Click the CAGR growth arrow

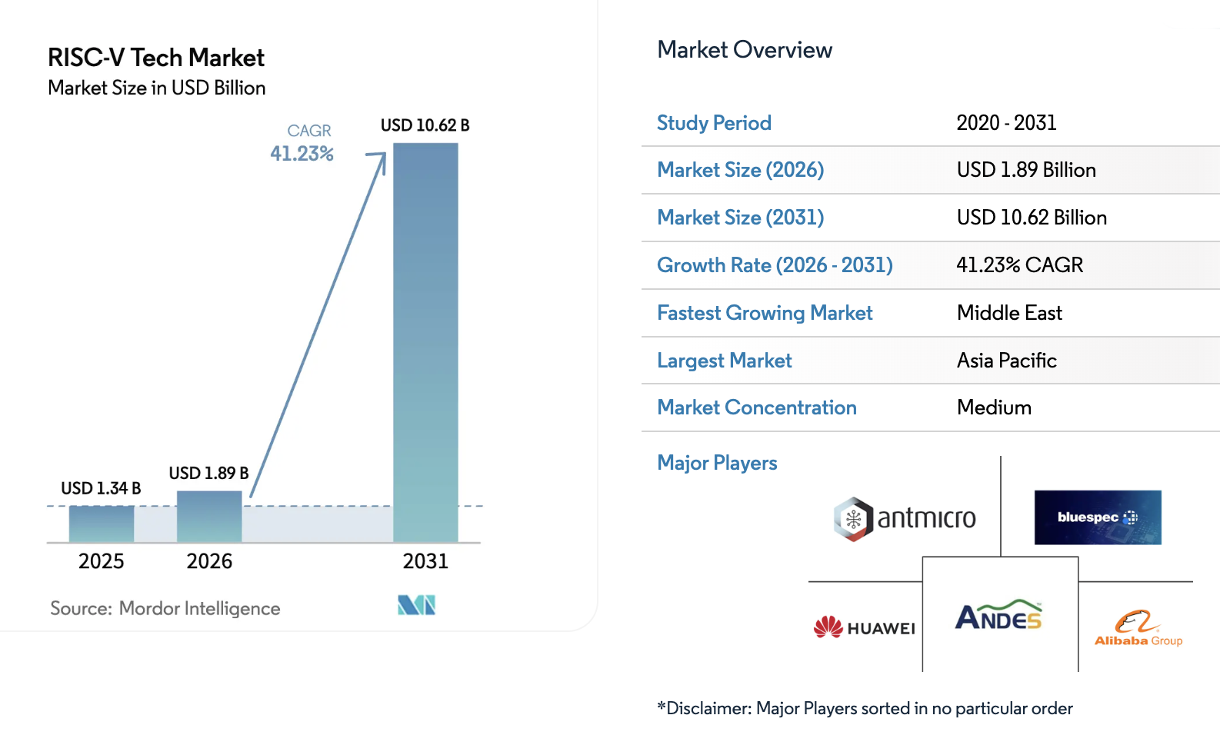[319, 323]
